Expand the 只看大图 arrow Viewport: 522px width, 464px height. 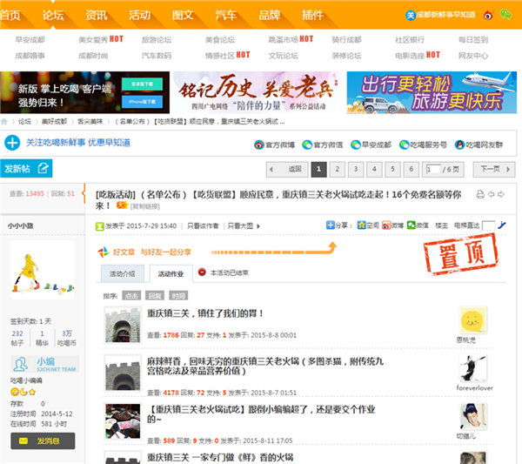coord(258,226)
